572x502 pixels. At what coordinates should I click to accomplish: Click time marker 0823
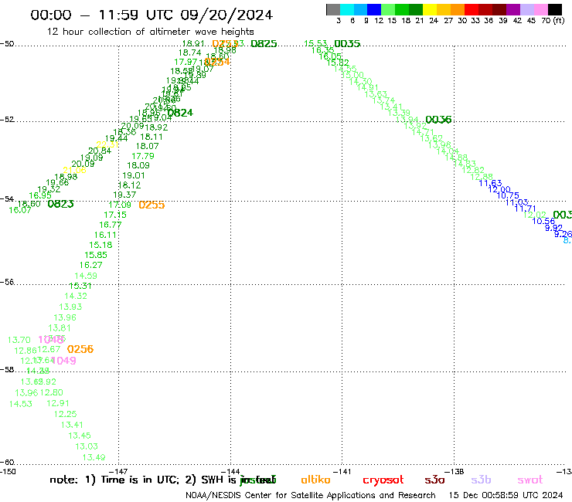point(60,204)
